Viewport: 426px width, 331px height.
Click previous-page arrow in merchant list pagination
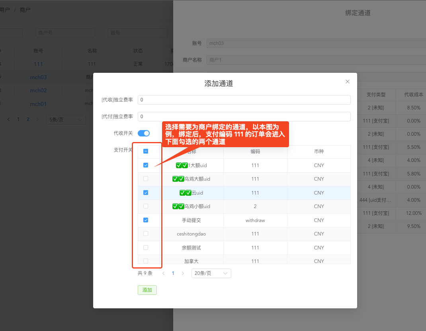point(8,119)
